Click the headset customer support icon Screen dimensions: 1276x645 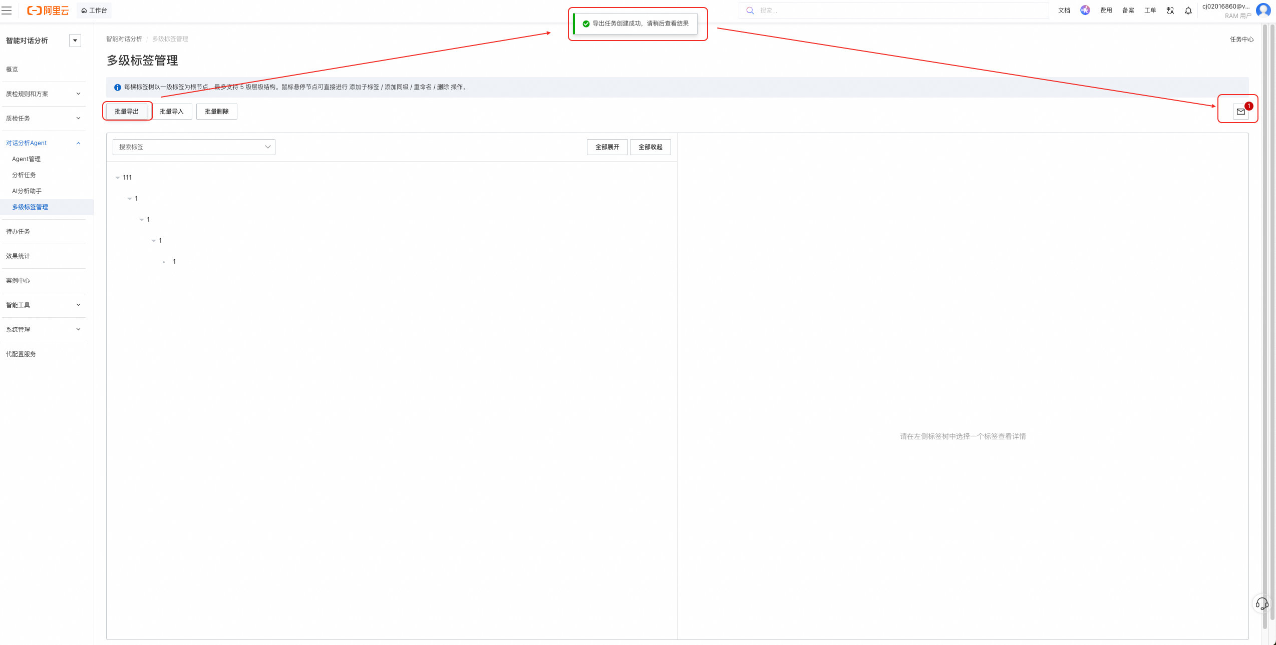pyautogui.click(x=1261, y=603)
